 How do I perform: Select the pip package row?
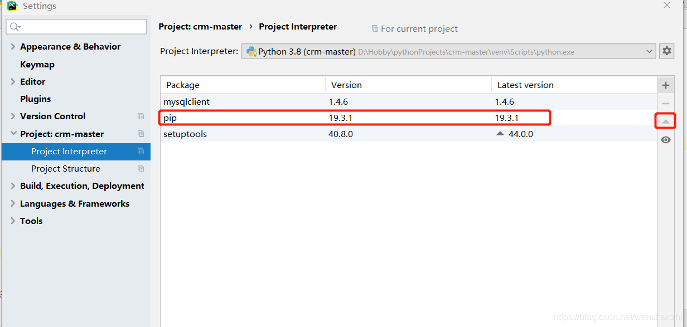409,118
